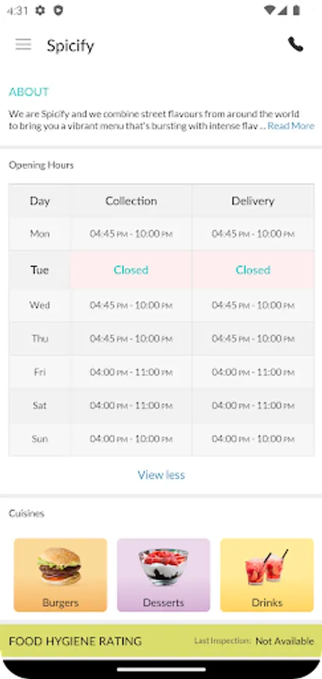Tap the battery icon
322x679 pixels.
[296, 11]
